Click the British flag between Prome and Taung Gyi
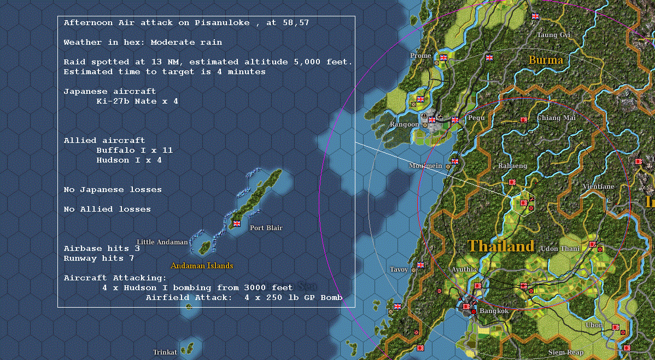This screenshot has width=655, height=360. [489, 58]
